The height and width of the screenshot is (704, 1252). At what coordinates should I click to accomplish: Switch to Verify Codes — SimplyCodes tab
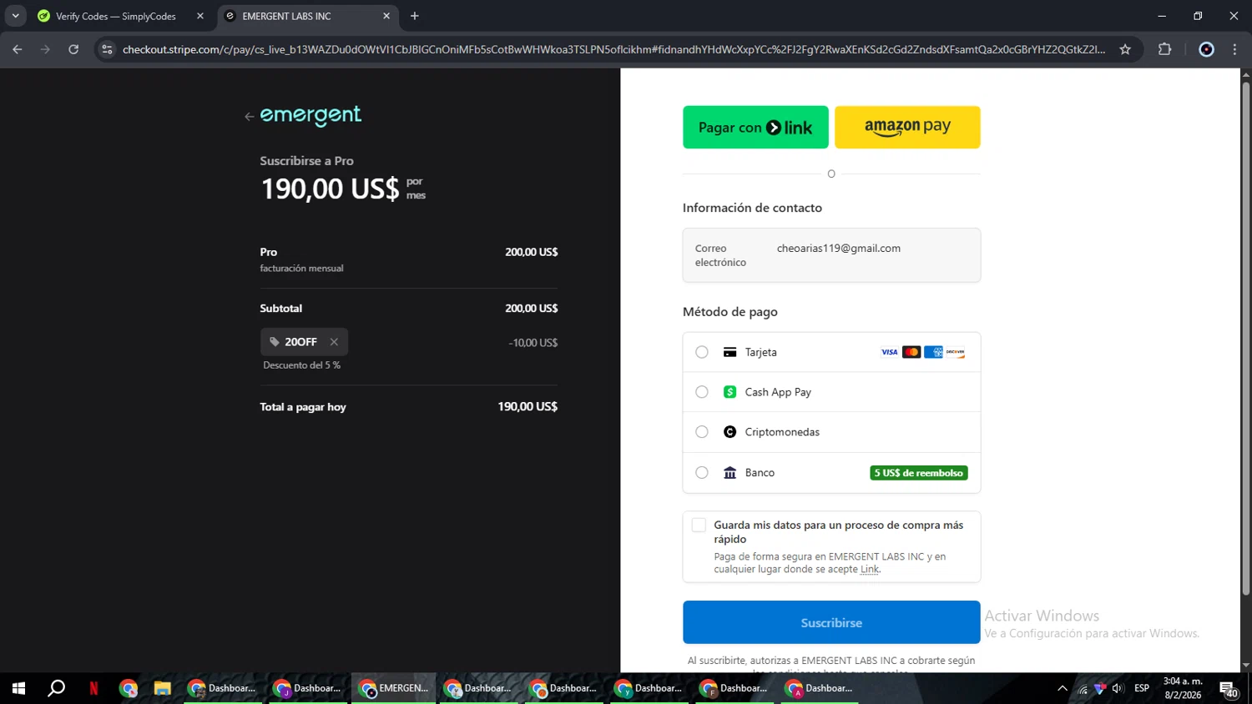point(115,16)
